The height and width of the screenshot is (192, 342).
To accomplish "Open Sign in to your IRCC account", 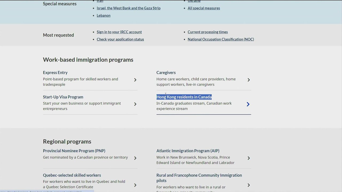I will (119, 32).
